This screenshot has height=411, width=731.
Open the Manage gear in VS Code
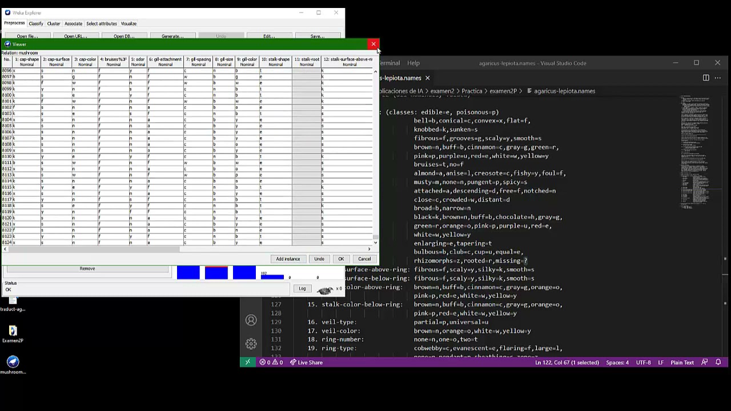coord(251,344)
